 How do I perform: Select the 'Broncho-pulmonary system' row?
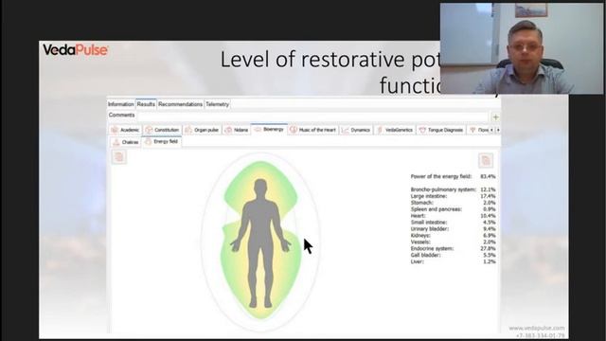(453, 189)
